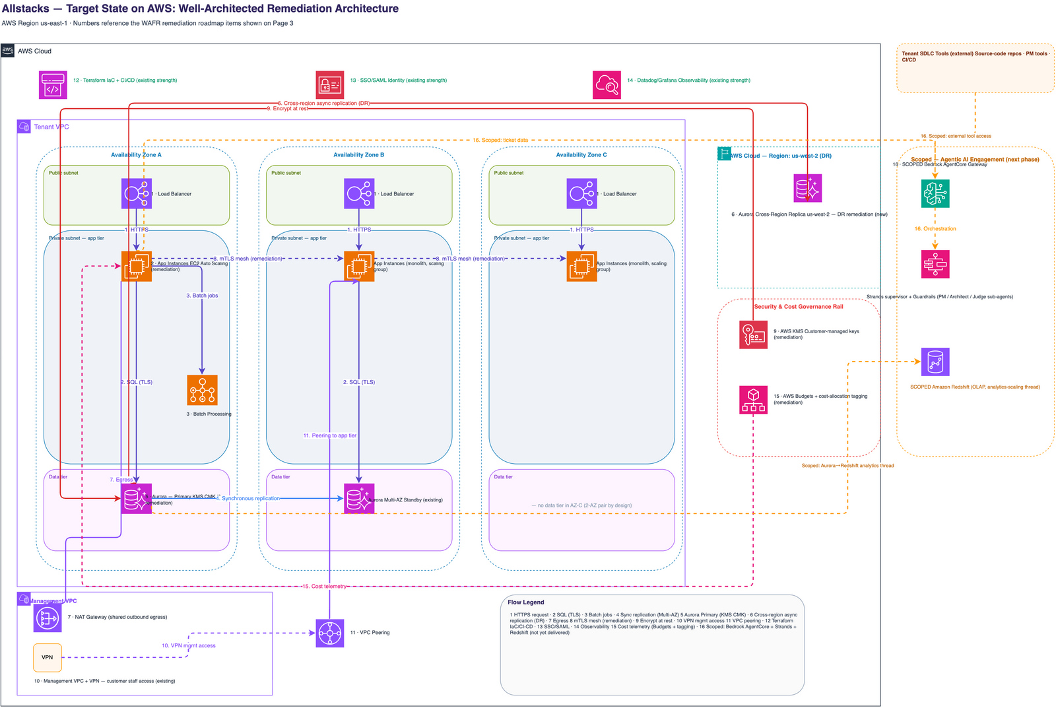Image resolution: width=1056 pixels, height=708 pixels.
Task: Select the Bedrock AgentCore Gateway icon
Action: pos(935,193)
